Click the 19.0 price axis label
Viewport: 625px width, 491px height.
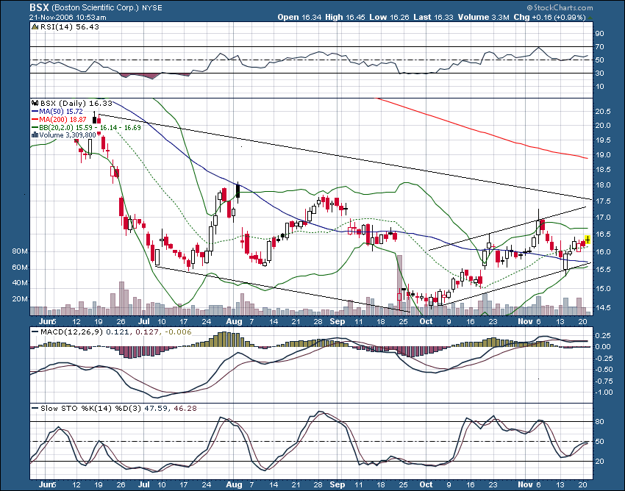pyautogui.click(x=603, y=155)
